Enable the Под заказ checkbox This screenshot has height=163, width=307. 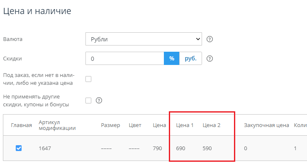point(88,79)
